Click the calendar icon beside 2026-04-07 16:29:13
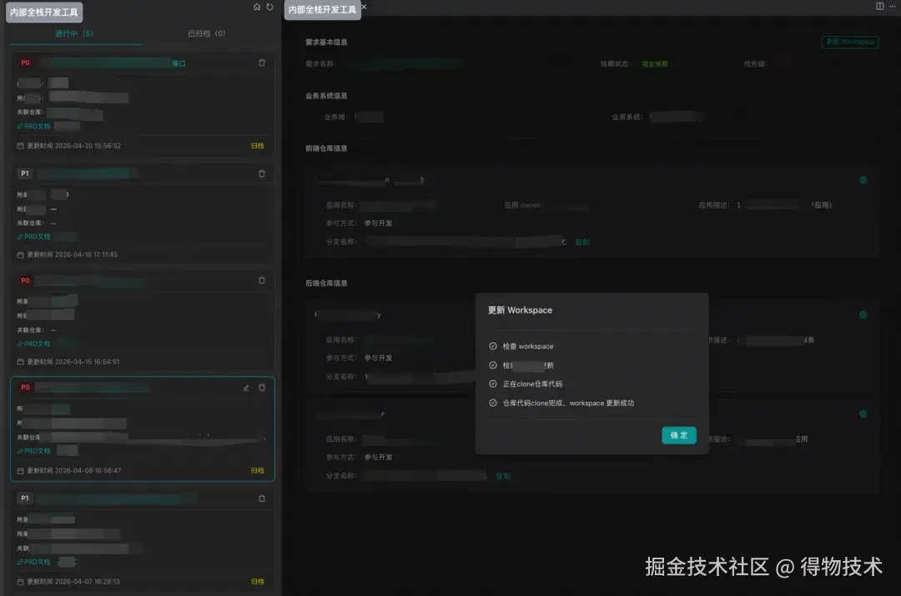This screenshot has height=596, width=901. [21, 582]
